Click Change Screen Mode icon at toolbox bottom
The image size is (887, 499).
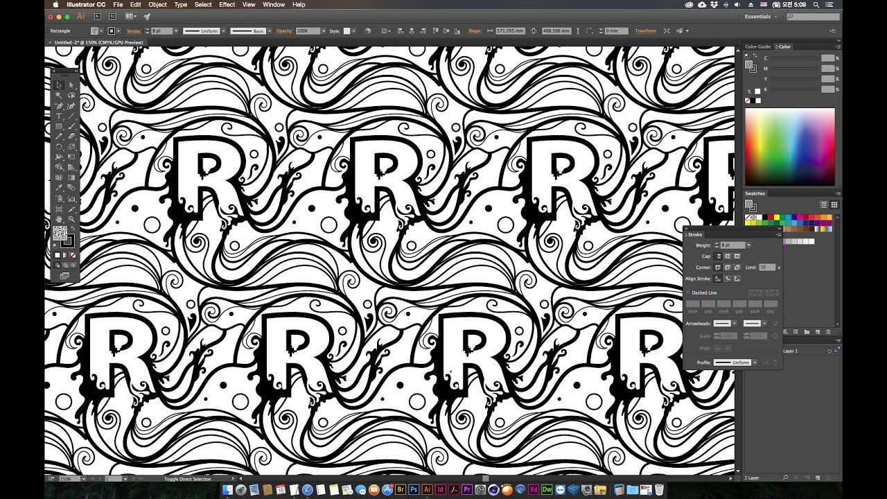65,276
